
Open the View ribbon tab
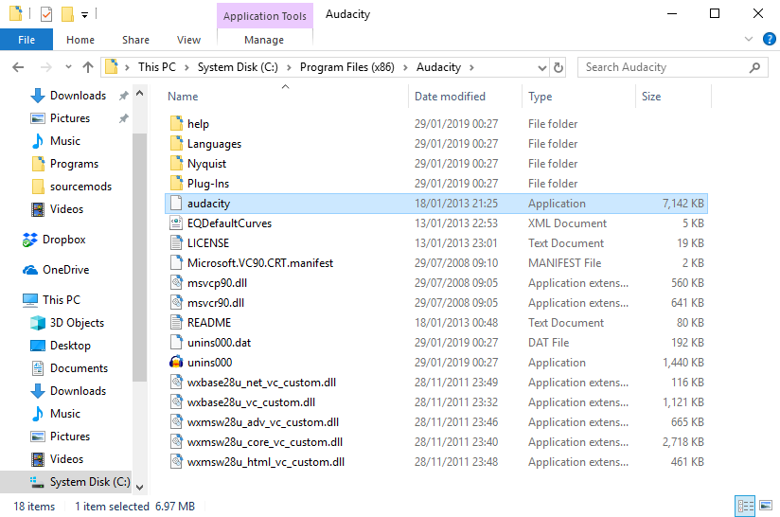[x=188, y=40]
